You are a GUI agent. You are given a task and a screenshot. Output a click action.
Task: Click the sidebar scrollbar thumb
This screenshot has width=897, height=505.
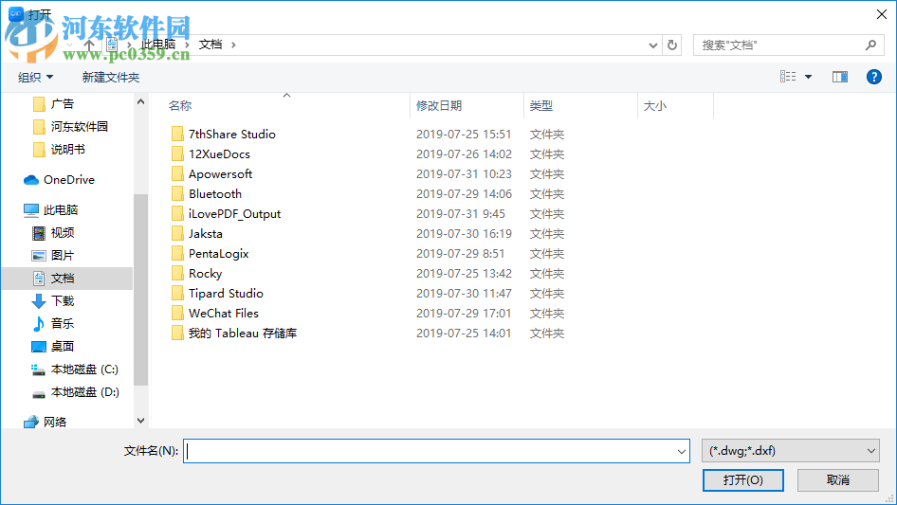(140, 289)
